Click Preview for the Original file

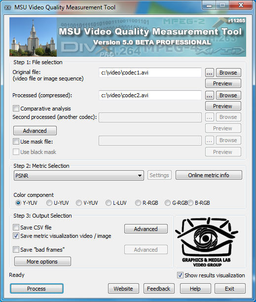click(223, 83)
